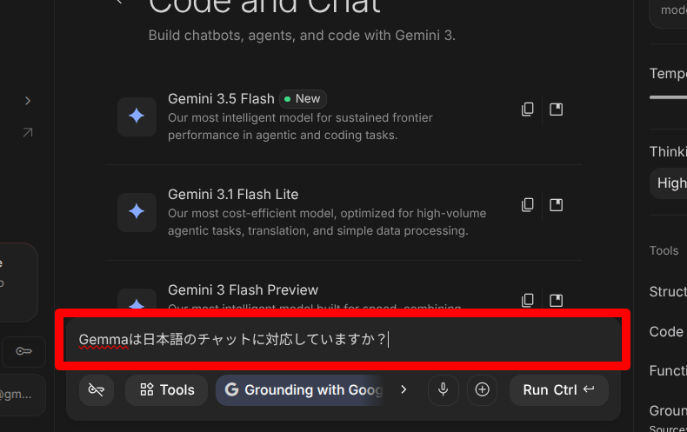Click the Function calling option in Tools
Screen dimensions: 687x432
[x=668, y=370]
